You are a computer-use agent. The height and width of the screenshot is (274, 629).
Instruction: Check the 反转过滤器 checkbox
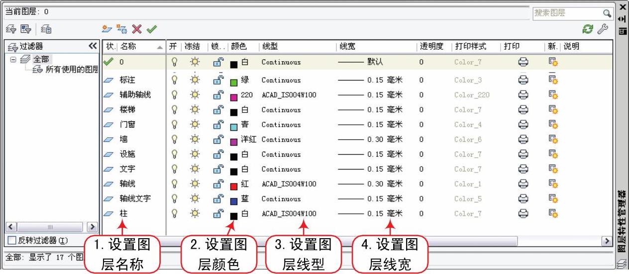coord(12,241)
